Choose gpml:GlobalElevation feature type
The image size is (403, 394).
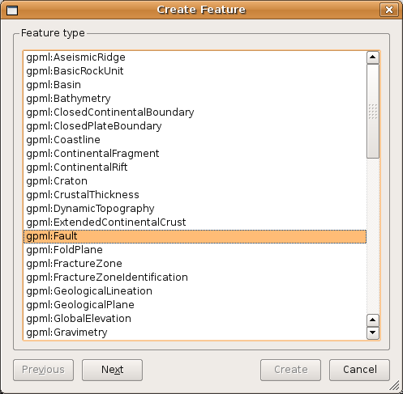(195, 319)
